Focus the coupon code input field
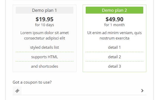This screenshot has width=159, height=100. [81, 91]
